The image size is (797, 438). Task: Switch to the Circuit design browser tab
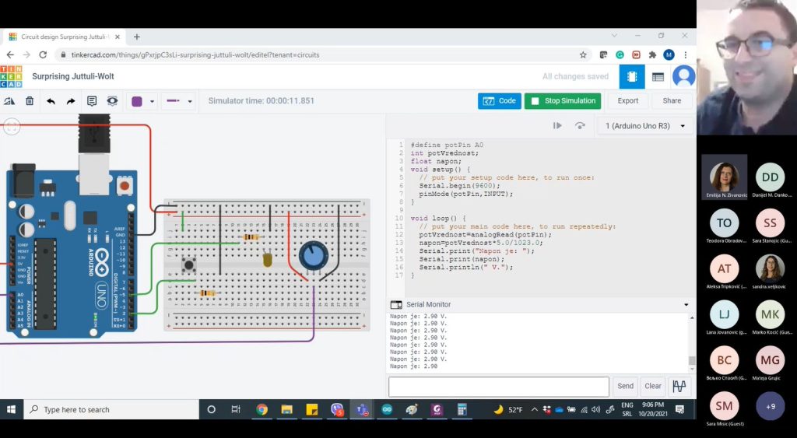[x=61, y=37]
